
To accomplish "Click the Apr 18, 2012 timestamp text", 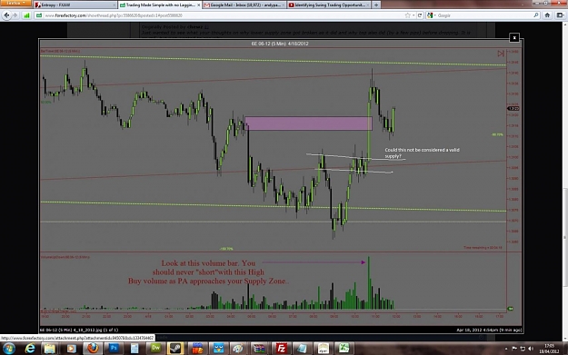I will pos(489,330).
